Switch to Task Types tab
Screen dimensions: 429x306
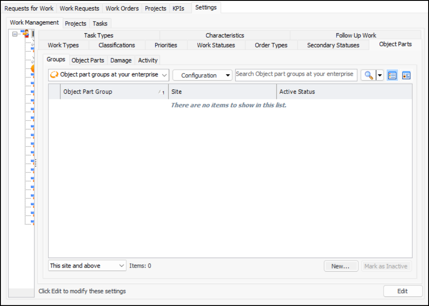click(99, 35)
